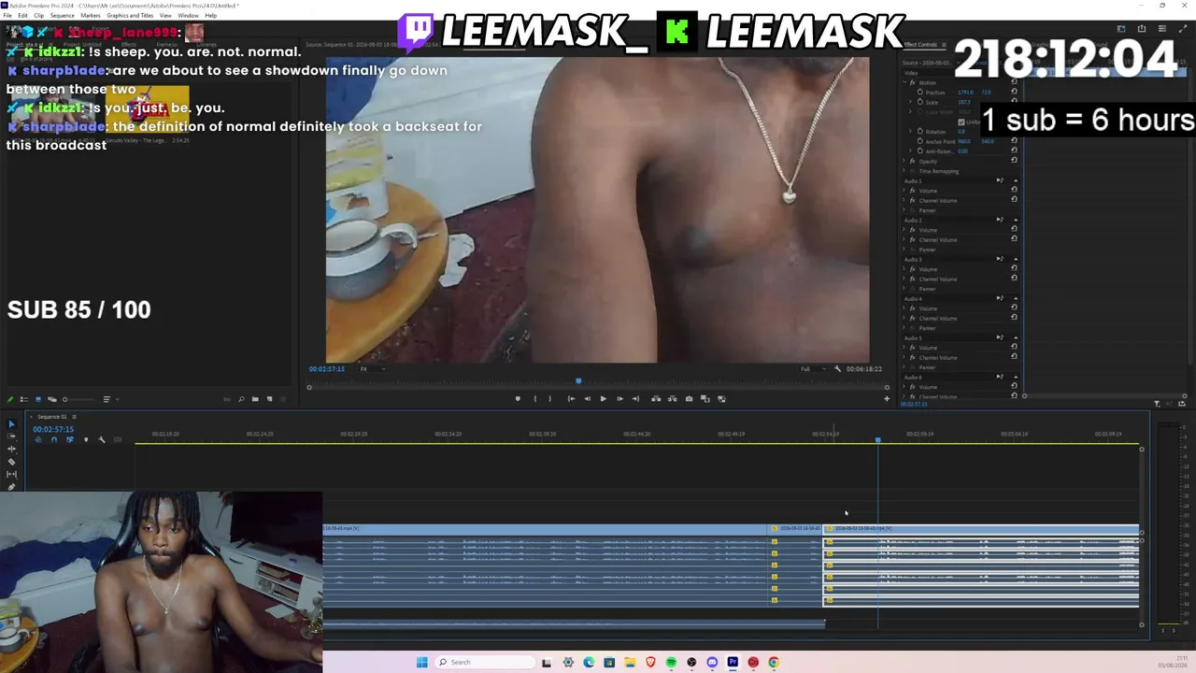Switch Project panel to Freeform view
The image size is (1196, 673).
(x=51, y=399)
